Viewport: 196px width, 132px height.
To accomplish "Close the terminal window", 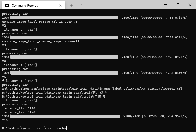I will [x=190, y=5].
